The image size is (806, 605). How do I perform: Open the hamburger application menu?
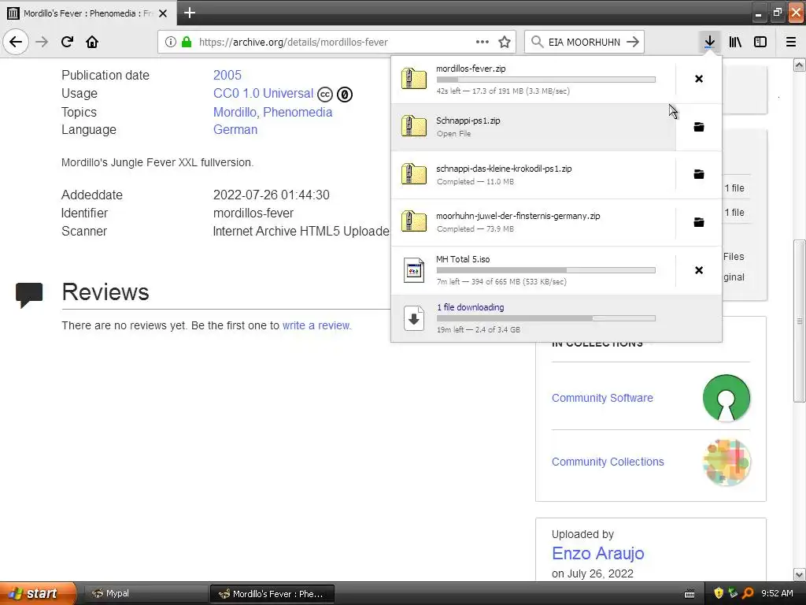point(791,42)
